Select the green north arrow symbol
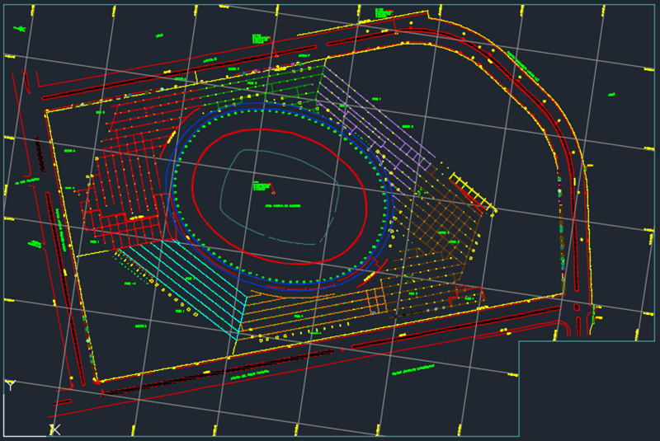 [x=19, y=29]
